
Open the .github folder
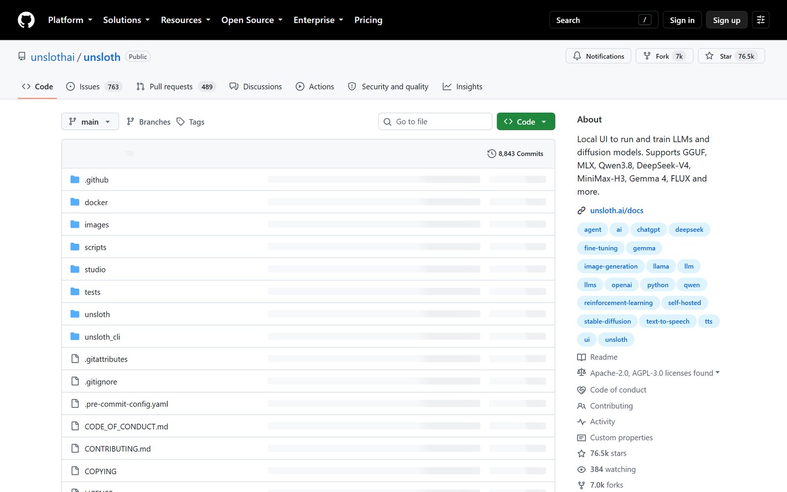click(96, 180)
